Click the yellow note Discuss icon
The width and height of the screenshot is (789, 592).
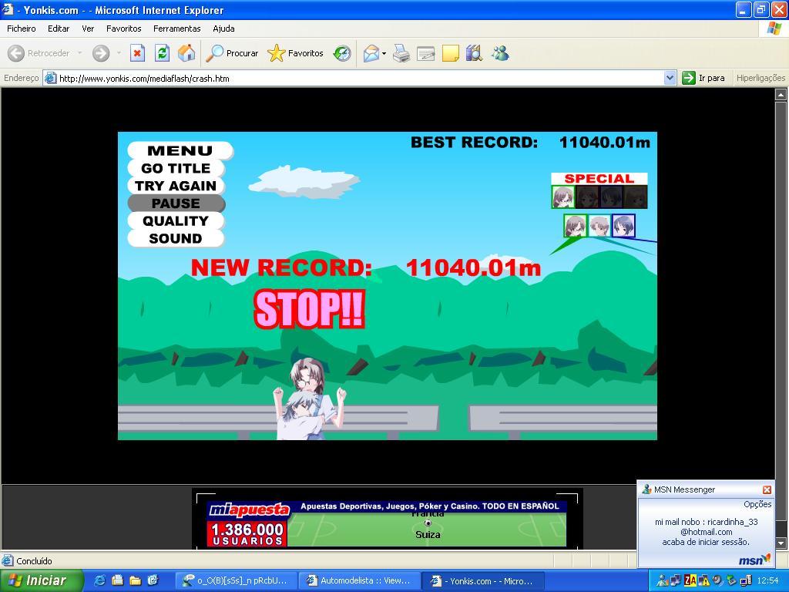tap(450, 53)
